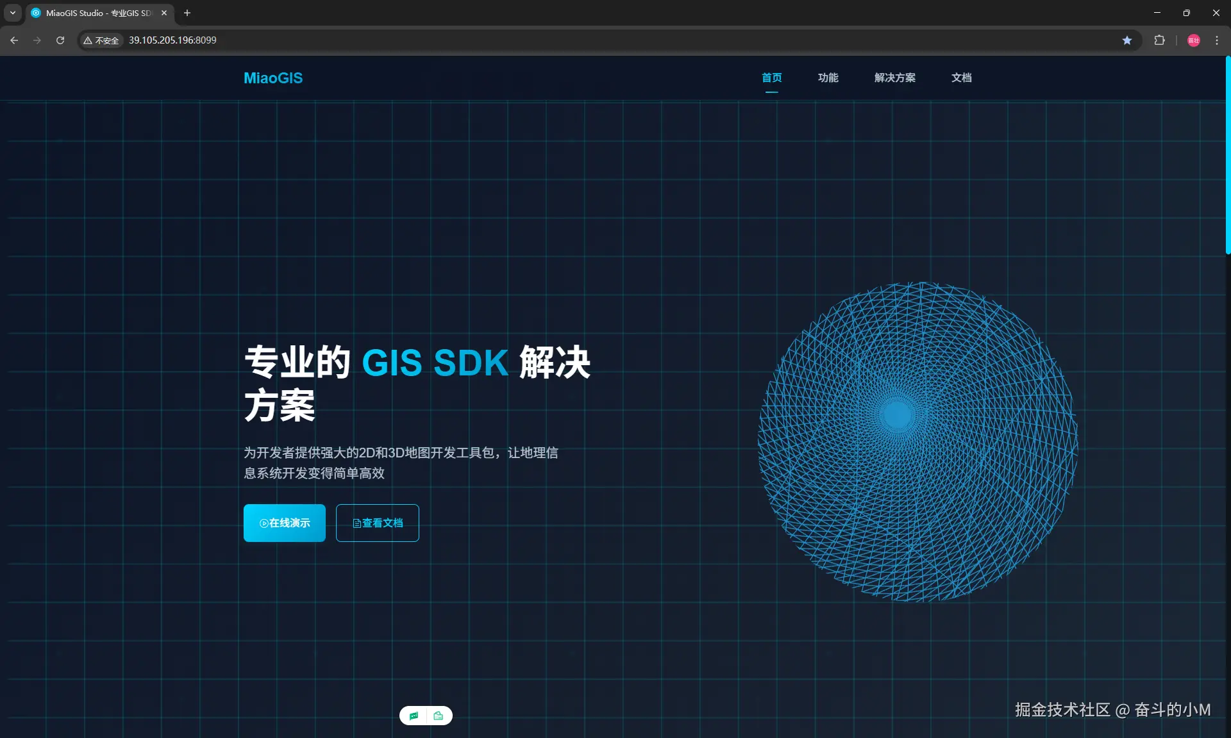Close the MiaoGIS Studio tab

coord(164,13)
